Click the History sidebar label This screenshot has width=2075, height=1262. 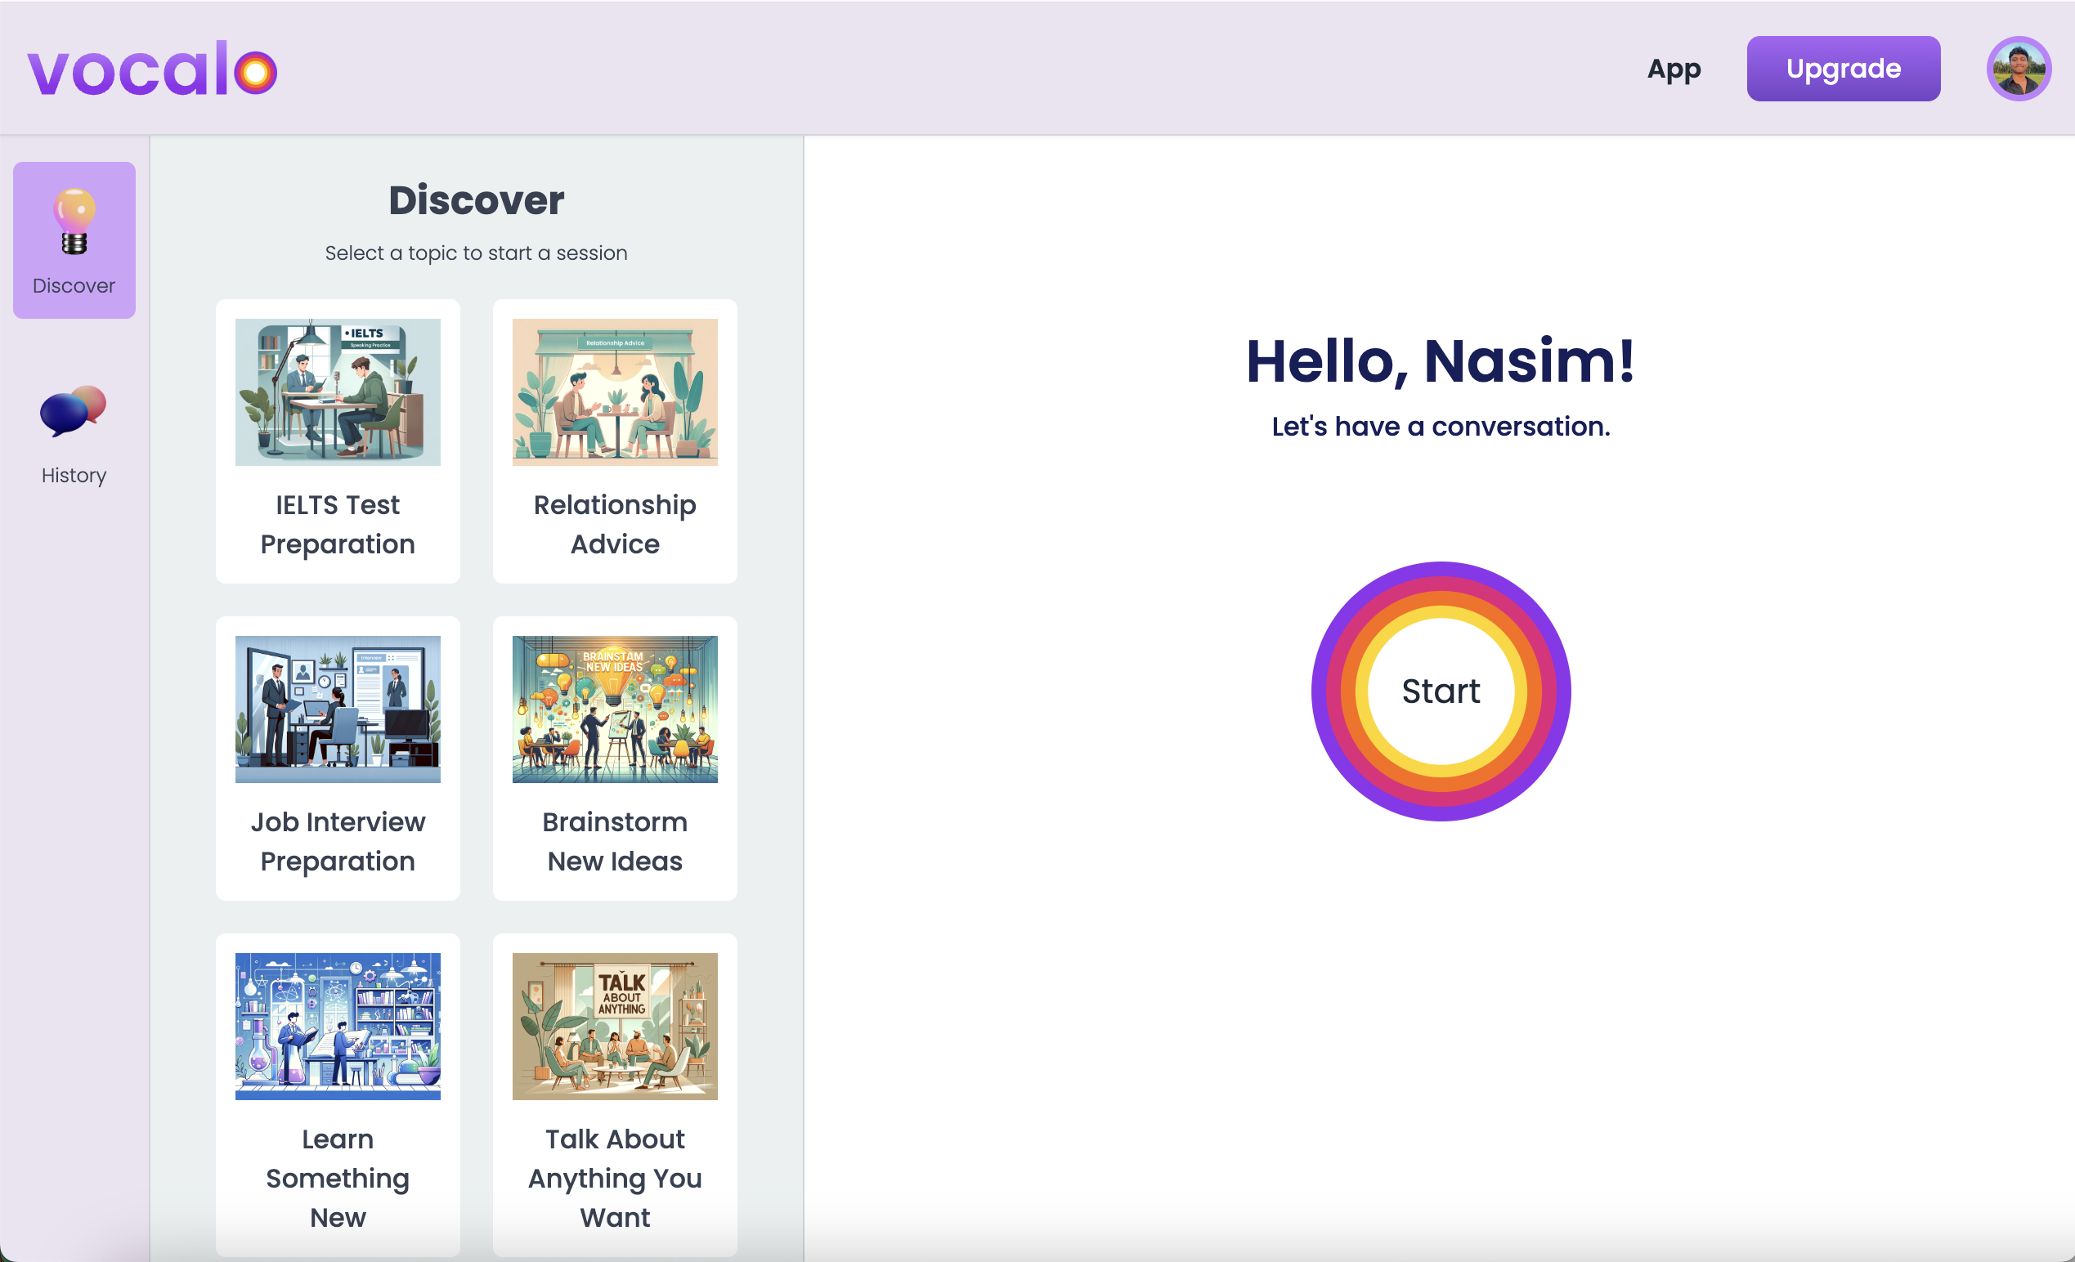[74, 476]
